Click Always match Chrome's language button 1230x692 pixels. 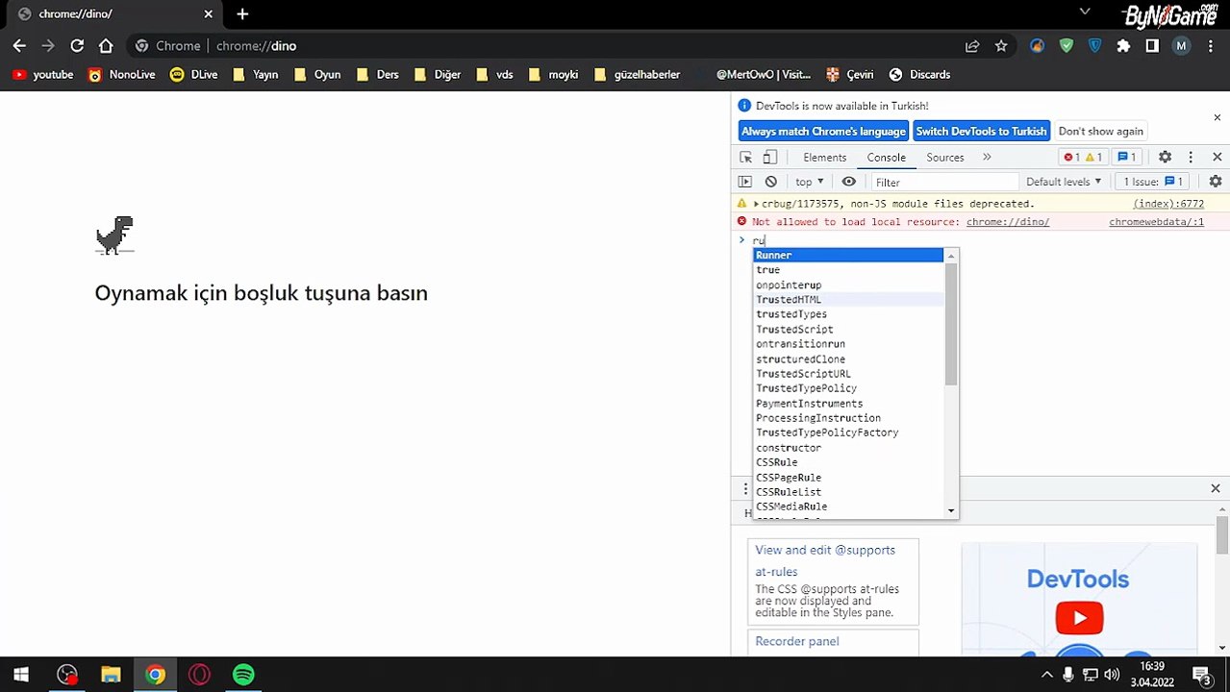[823, 131]
